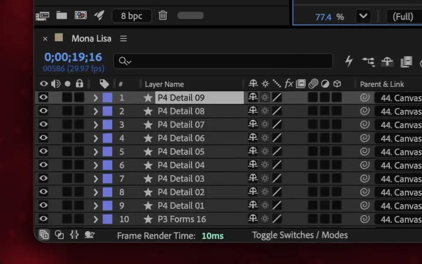Click the current time 0;00;19;16

[x=73, y=57]
